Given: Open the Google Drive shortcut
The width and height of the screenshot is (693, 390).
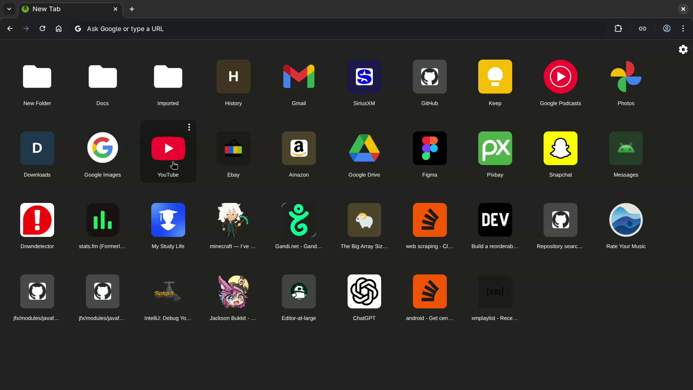Looking at the screenshot, I should pos(364,148).
